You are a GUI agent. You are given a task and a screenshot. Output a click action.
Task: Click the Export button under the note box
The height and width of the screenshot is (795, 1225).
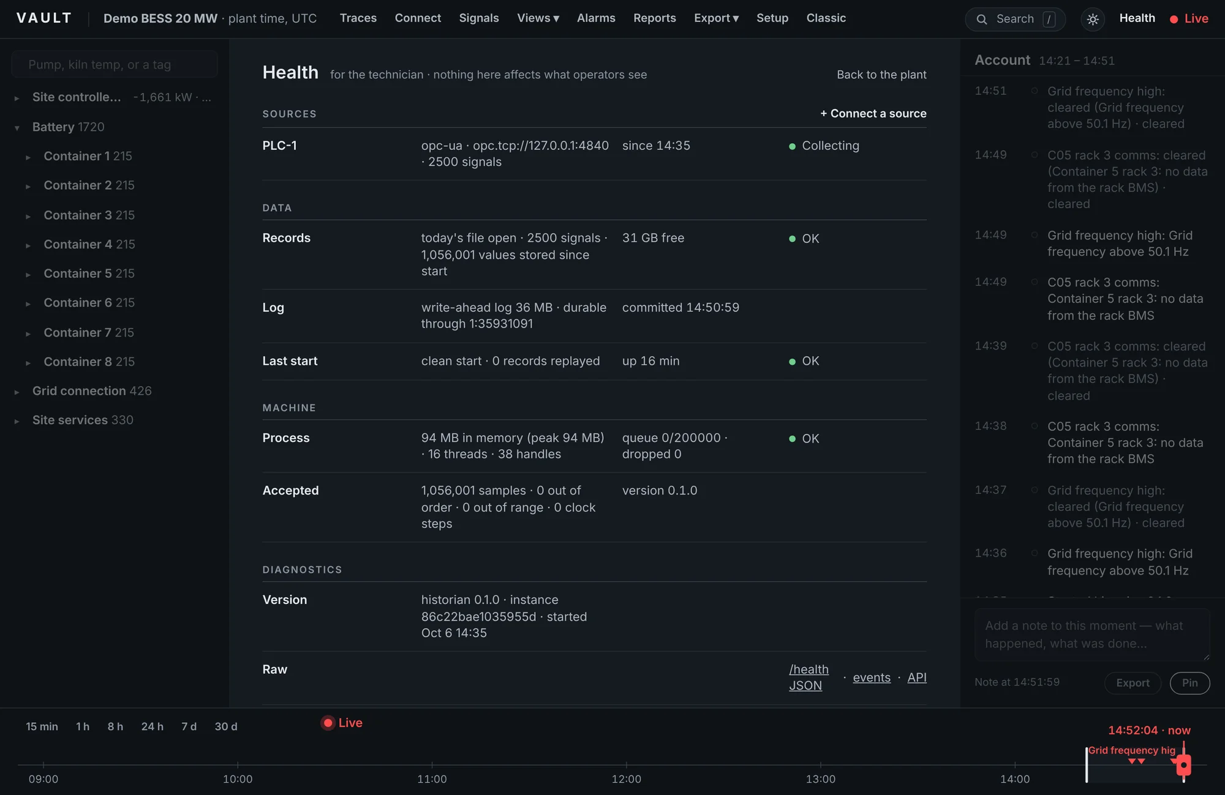pyautogui.click(x=1133, y=683)
